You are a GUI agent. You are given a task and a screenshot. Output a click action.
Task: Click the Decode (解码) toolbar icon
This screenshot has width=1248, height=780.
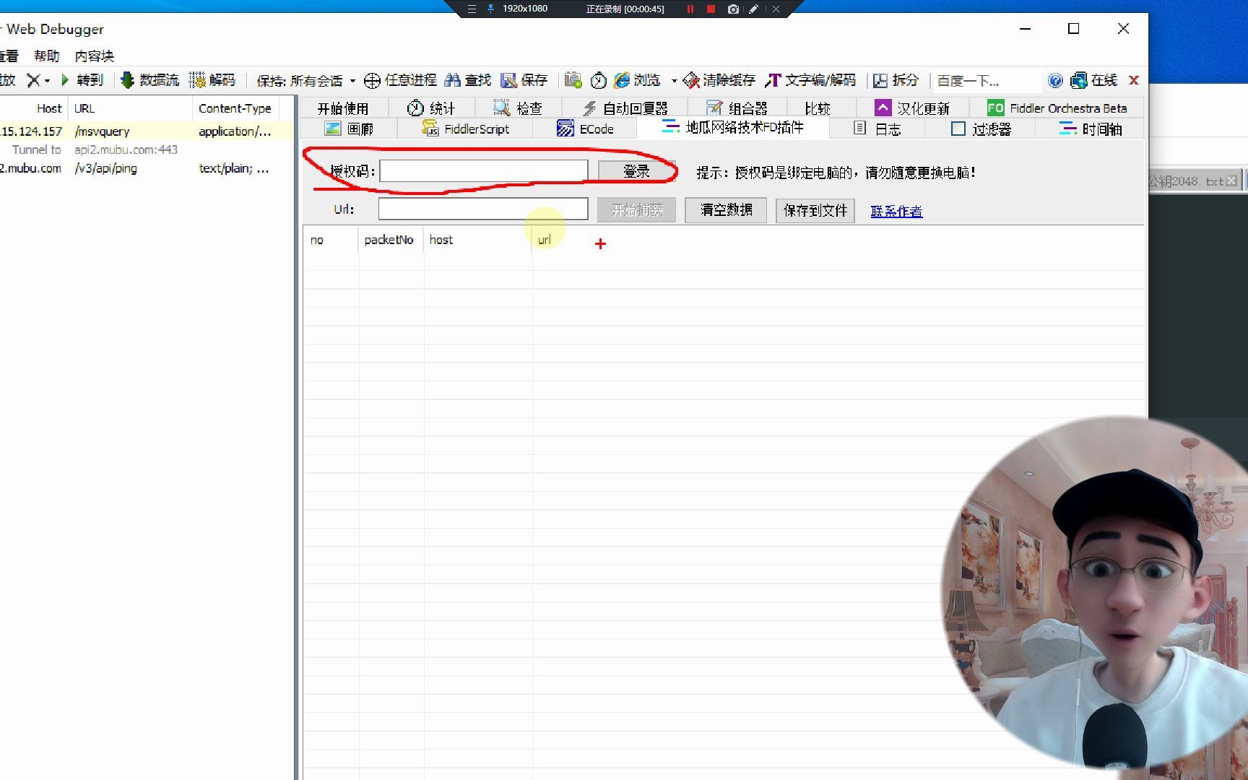coord(197,80)
